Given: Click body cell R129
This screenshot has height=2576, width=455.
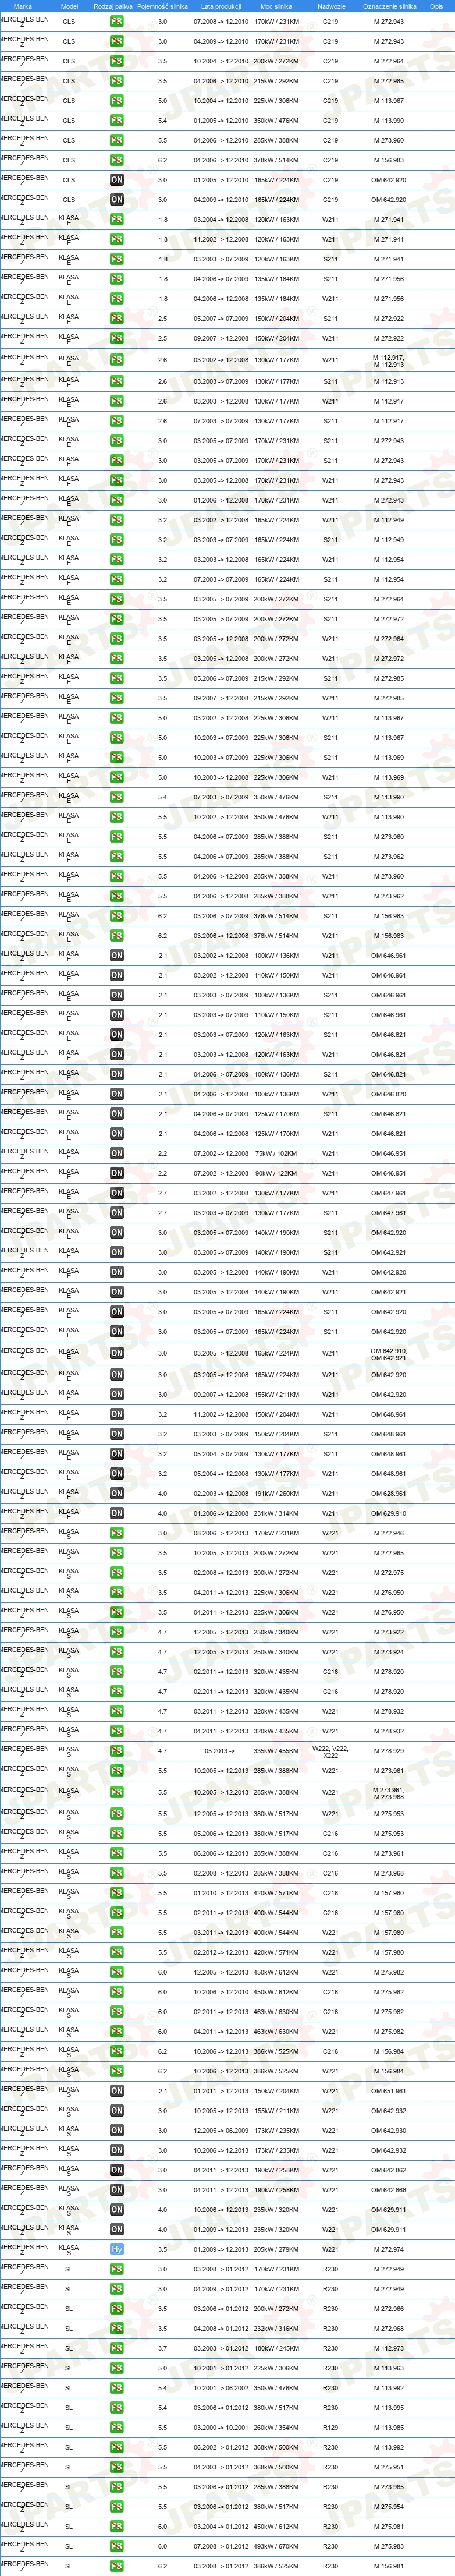Looking at the screenshot, I should point(330,2428).
